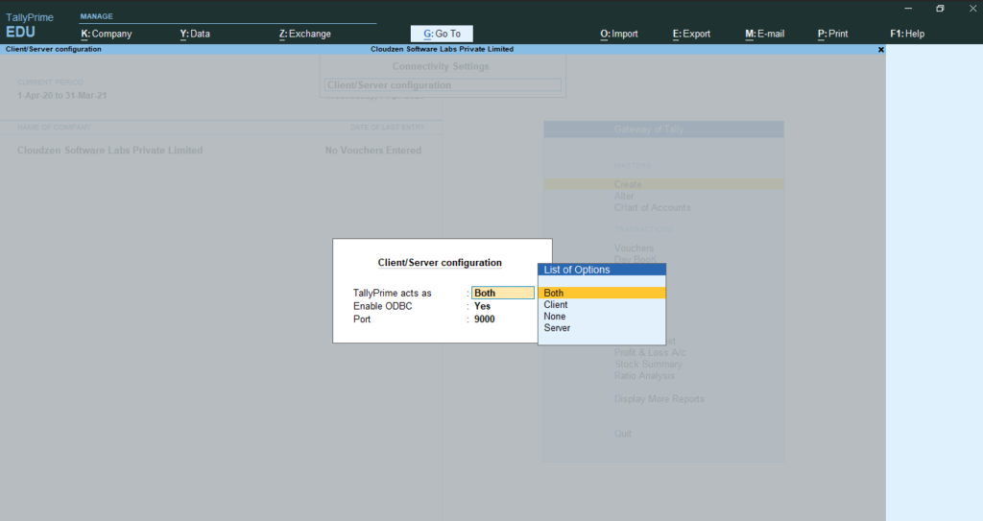Click the G: Go To button
This screenshot has height=521, width=983.
tap(442, 34)
